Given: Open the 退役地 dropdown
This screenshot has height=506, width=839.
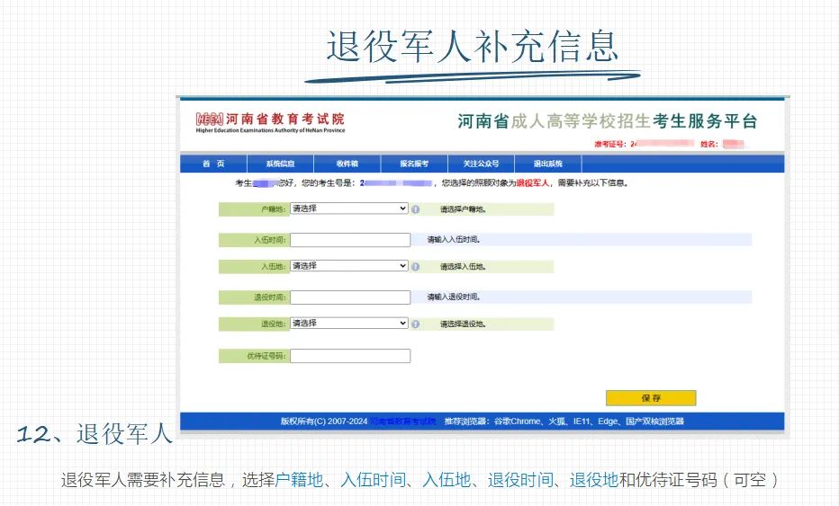Looking at the screenshot, I should [349, 324].
